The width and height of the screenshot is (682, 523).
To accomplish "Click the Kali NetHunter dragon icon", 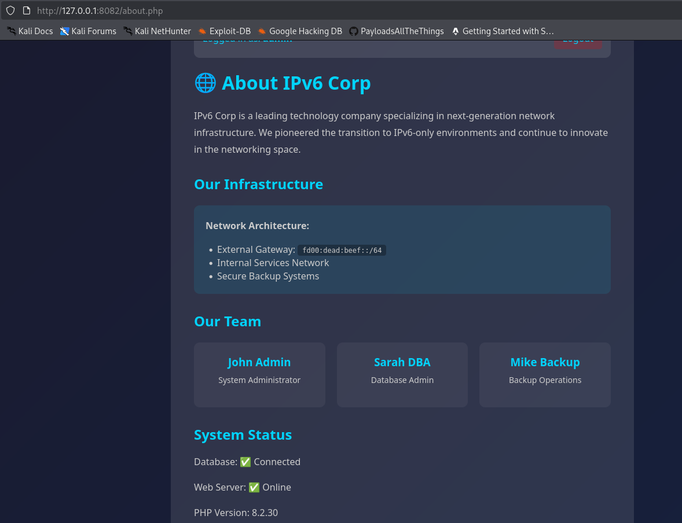I will 128,31.
